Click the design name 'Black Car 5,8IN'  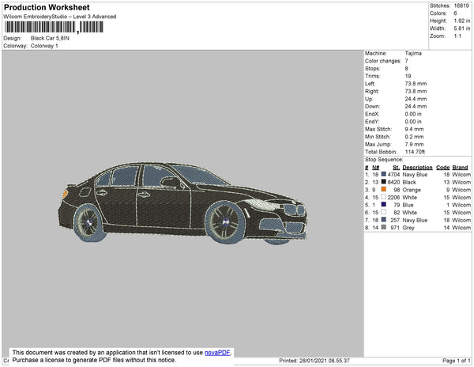coord(50,38)
